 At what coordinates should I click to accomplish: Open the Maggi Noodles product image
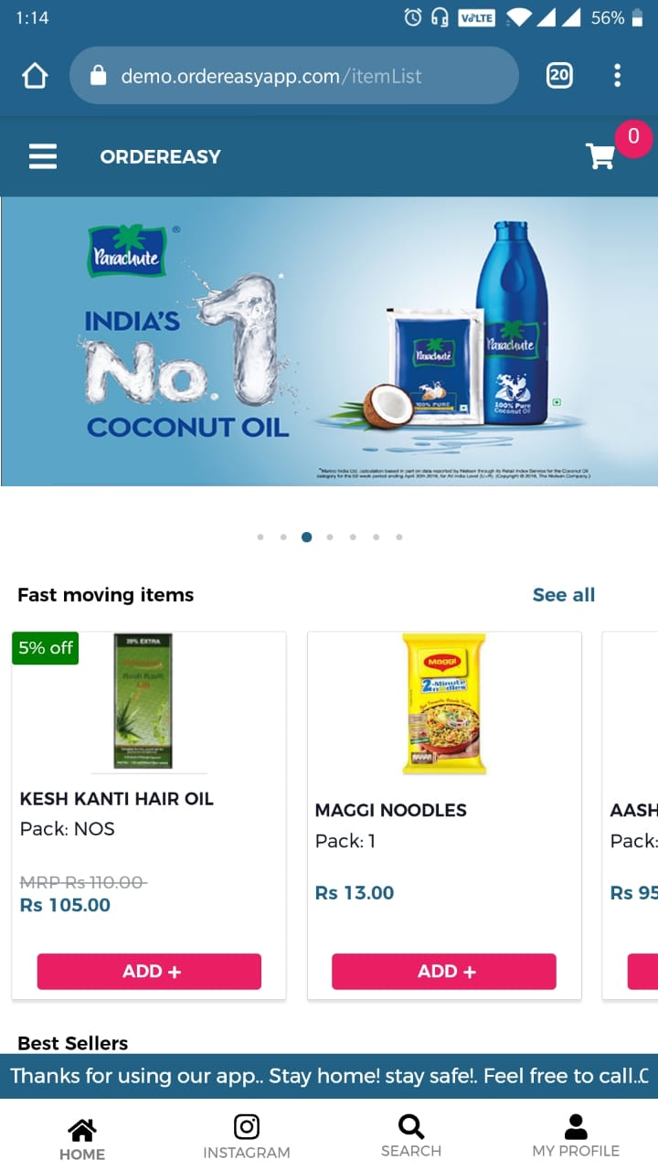pos(444,704)
